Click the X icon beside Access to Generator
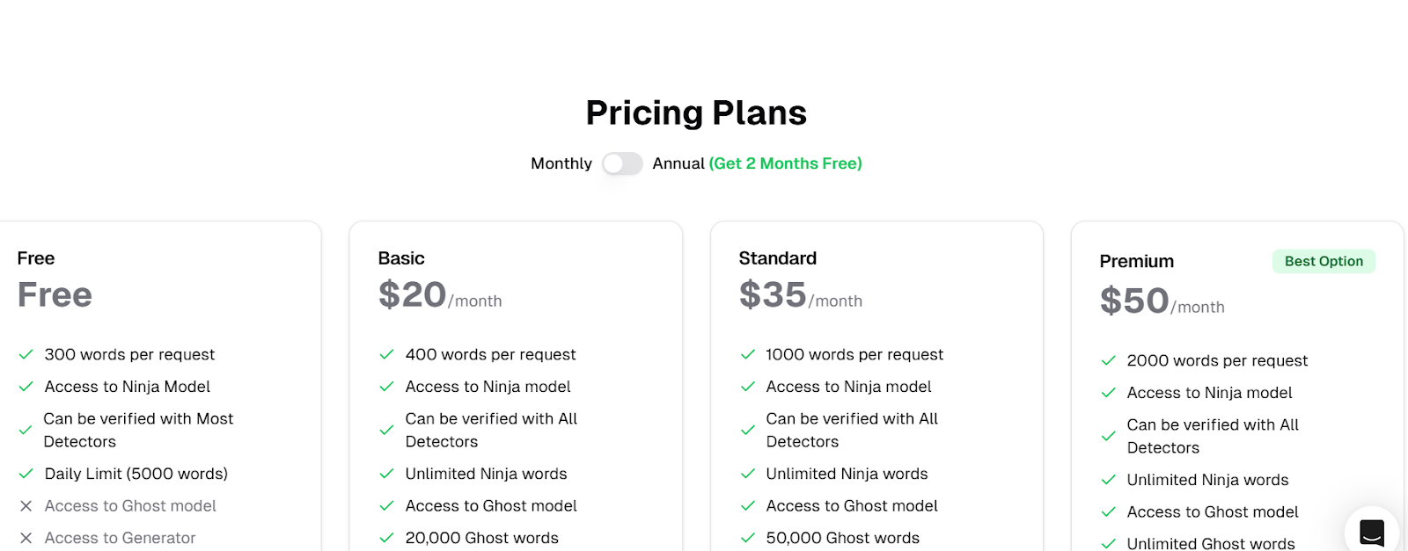1408x551 pixels. (x=26, y=538)
